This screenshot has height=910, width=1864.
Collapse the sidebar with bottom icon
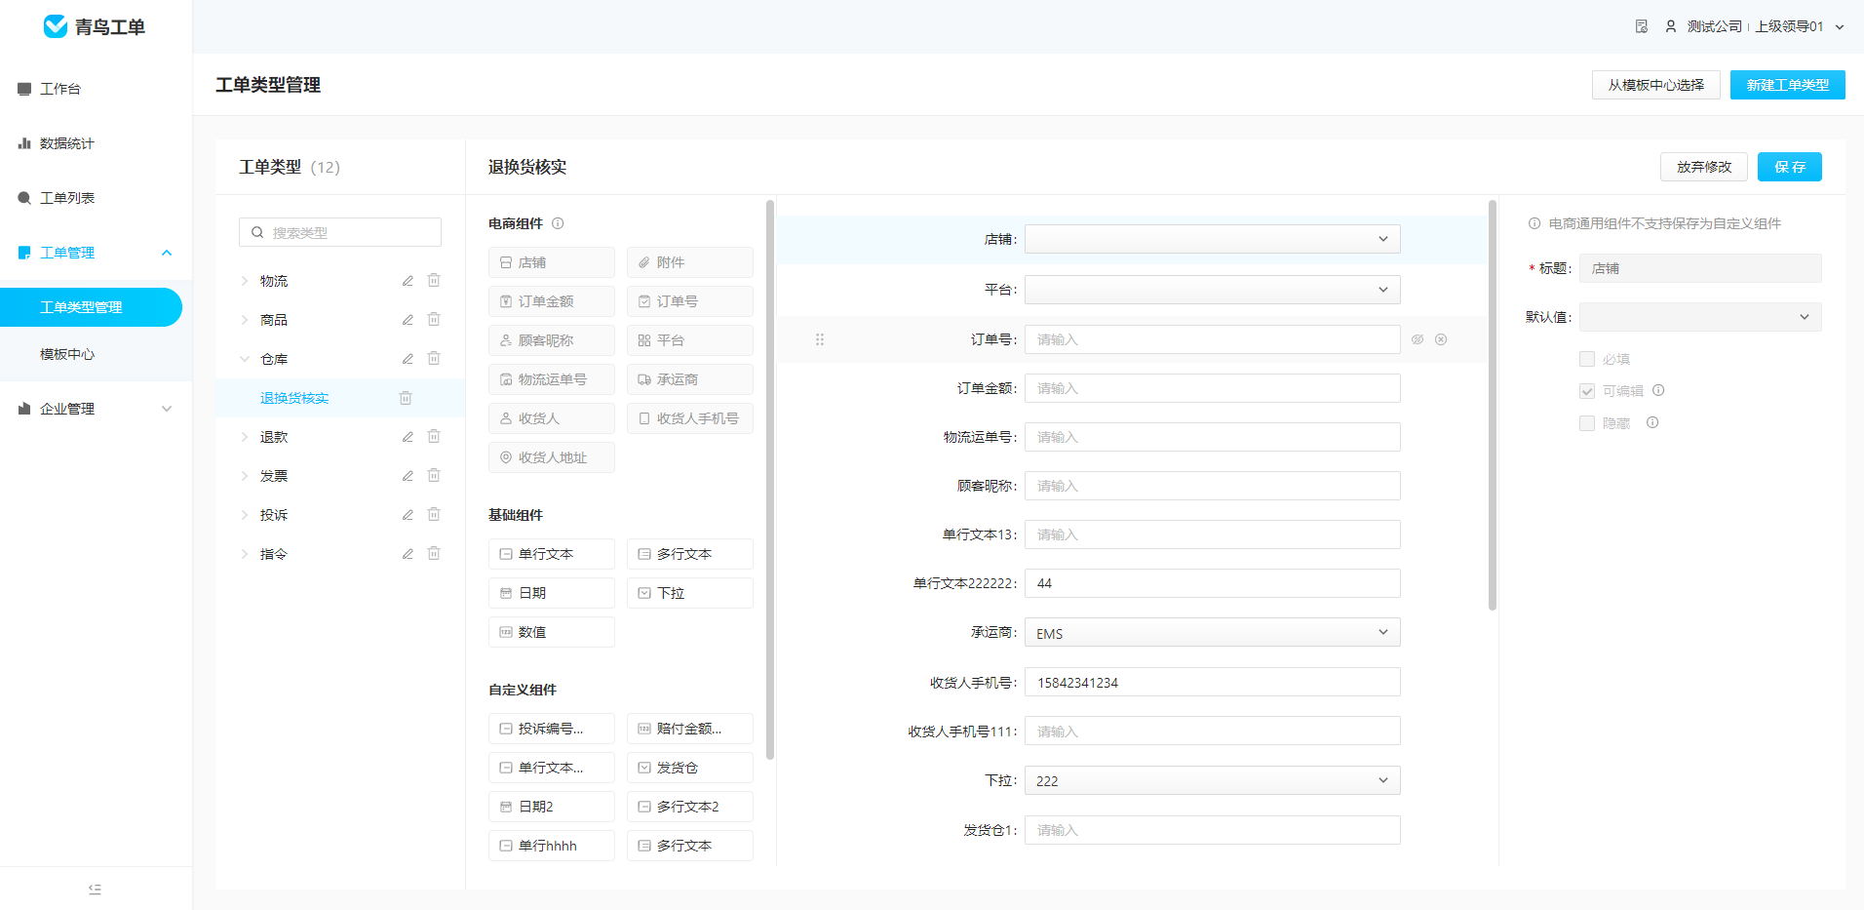95,889
